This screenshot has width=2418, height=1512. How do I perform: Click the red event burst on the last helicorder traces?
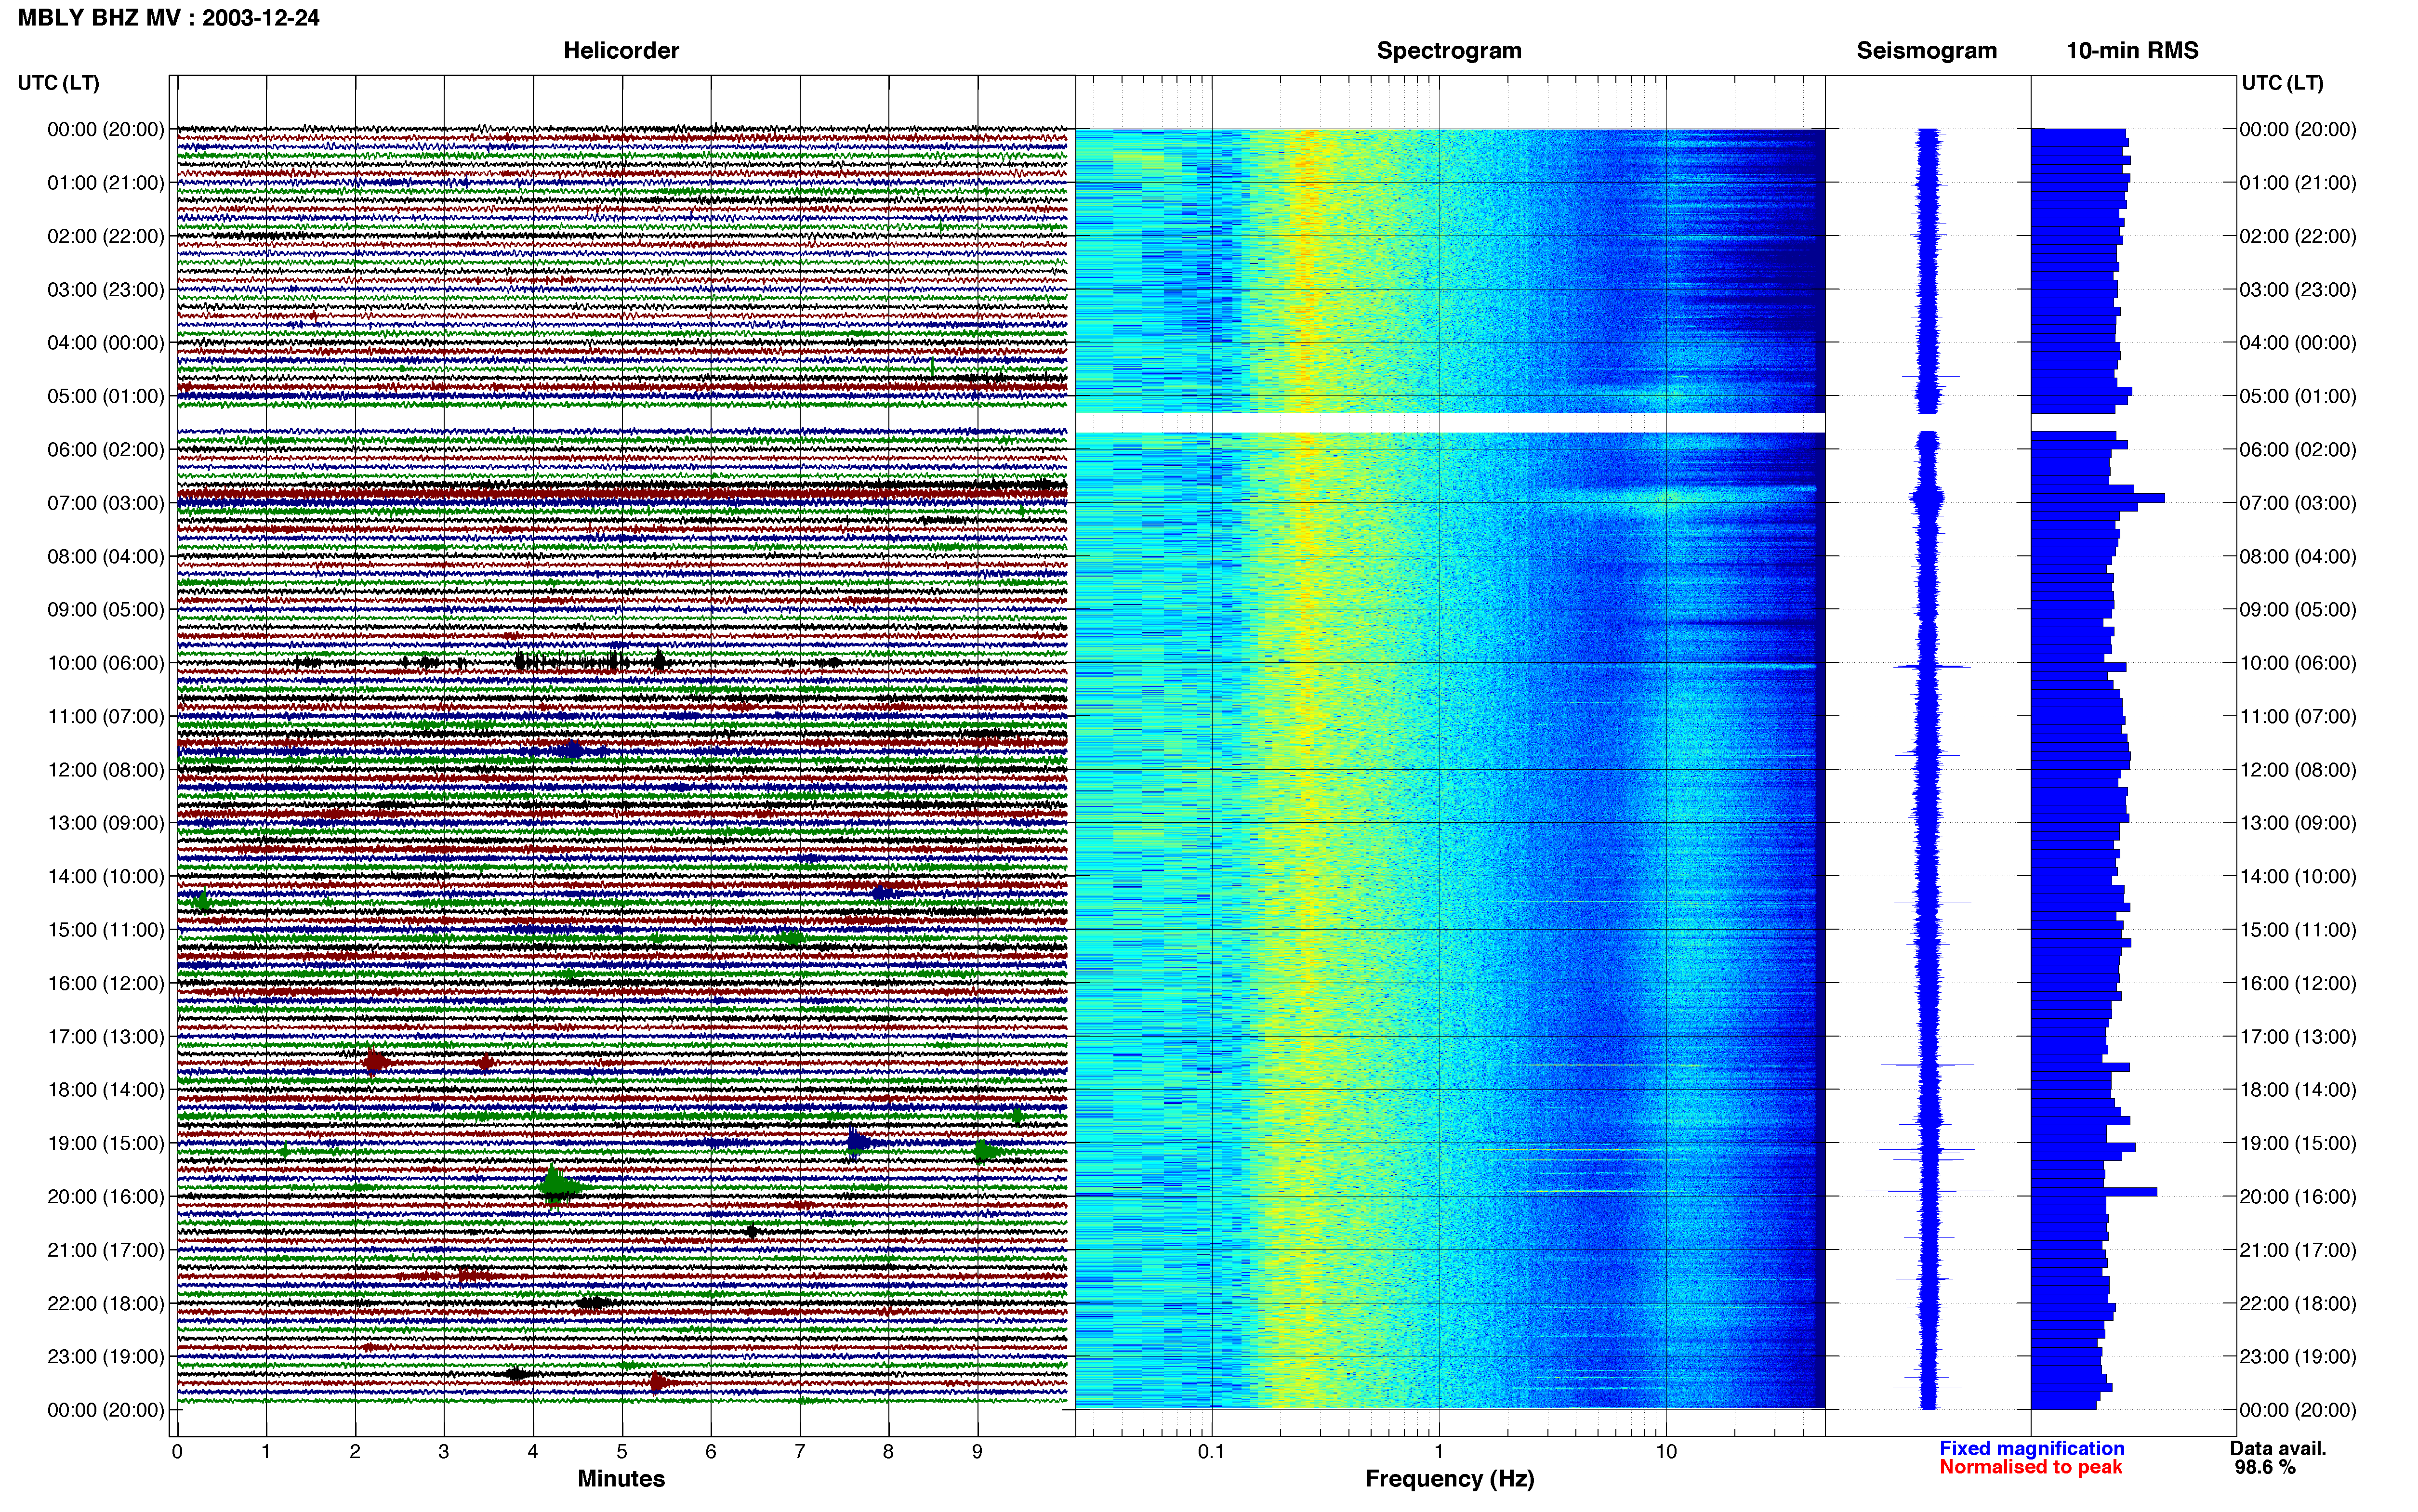(658, 1383)
